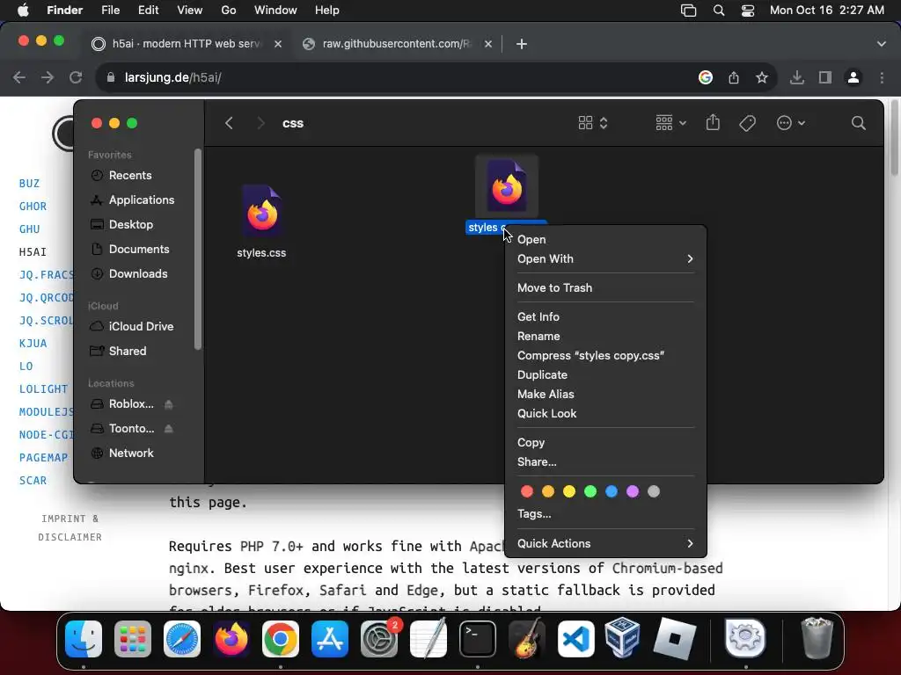Open the Finder more actions menu
This screenshot has width=901, height=675.
[x=791, y=123]
